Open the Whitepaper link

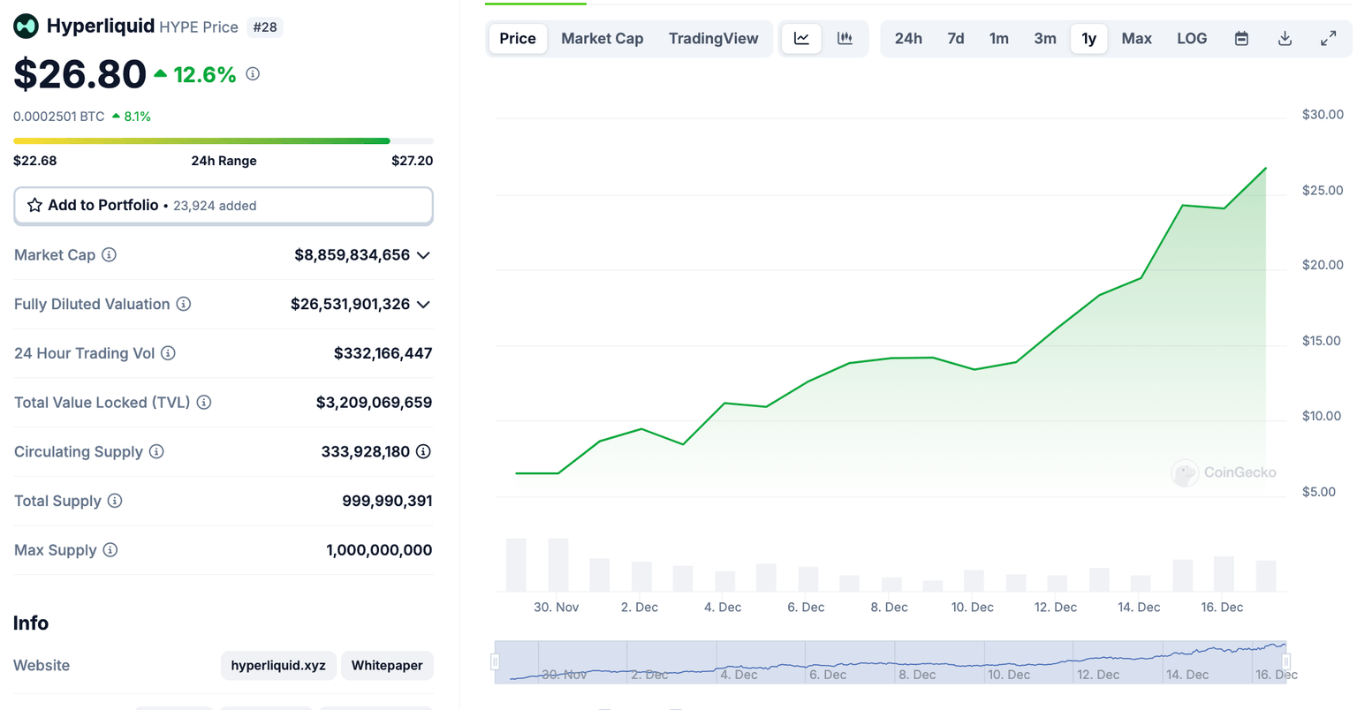[387, 666]
